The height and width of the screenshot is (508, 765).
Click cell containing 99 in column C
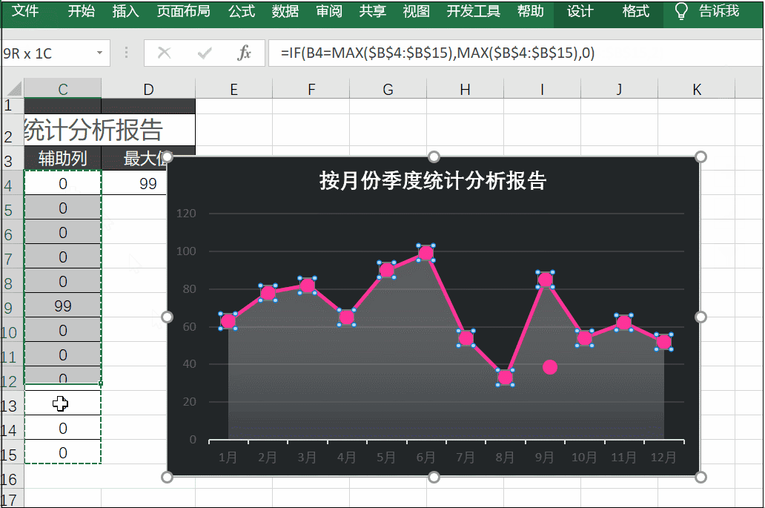(63, 306)
